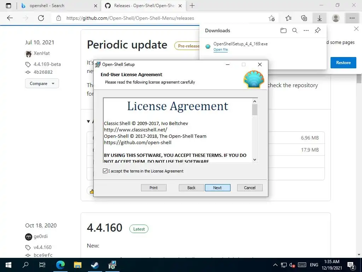
Task: Switch to Microsoft Edge taskbar icon
Action: (x=60, y=265)
